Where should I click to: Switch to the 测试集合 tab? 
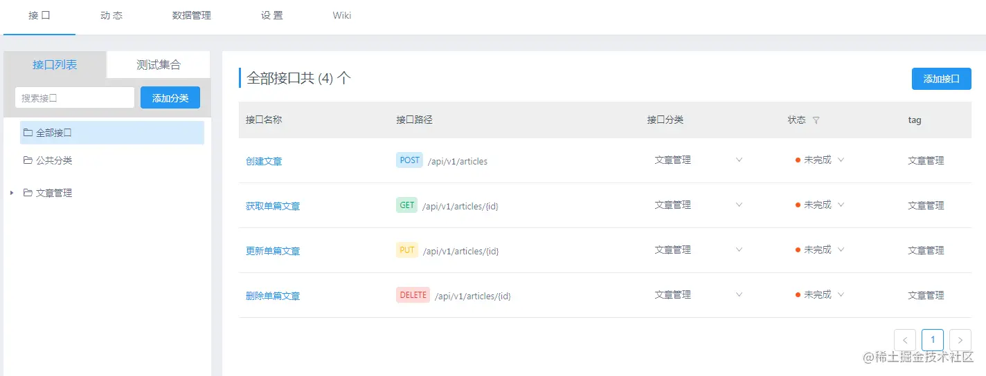click(x=159, y=65)
